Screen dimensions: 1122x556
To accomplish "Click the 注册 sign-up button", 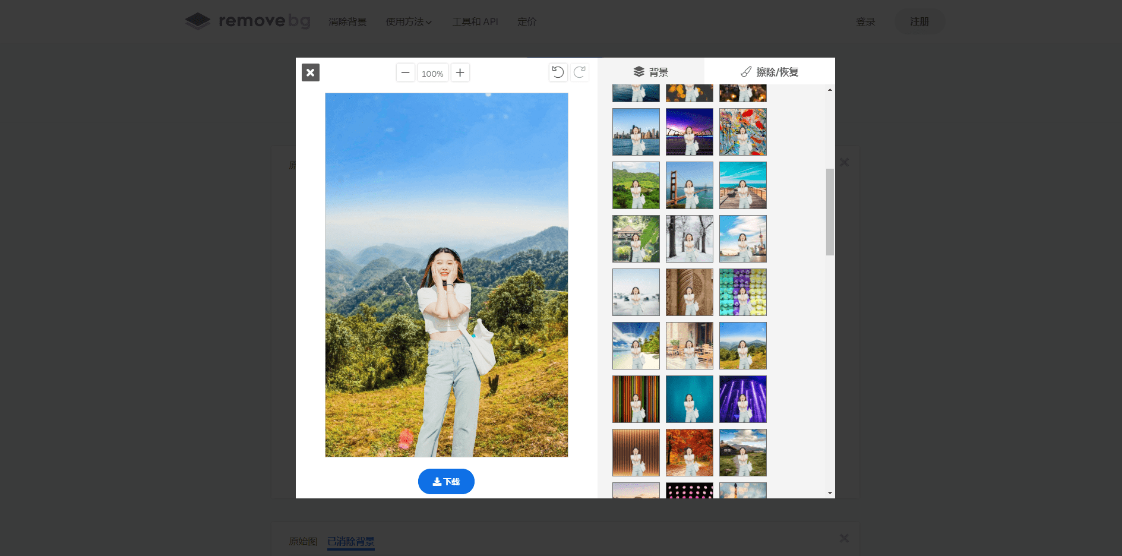I will click(919, 21).
